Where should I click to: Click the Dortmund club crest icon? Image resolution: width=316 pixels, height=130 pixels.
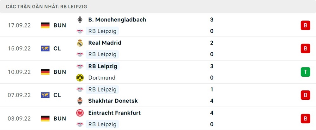coord(80,78)
